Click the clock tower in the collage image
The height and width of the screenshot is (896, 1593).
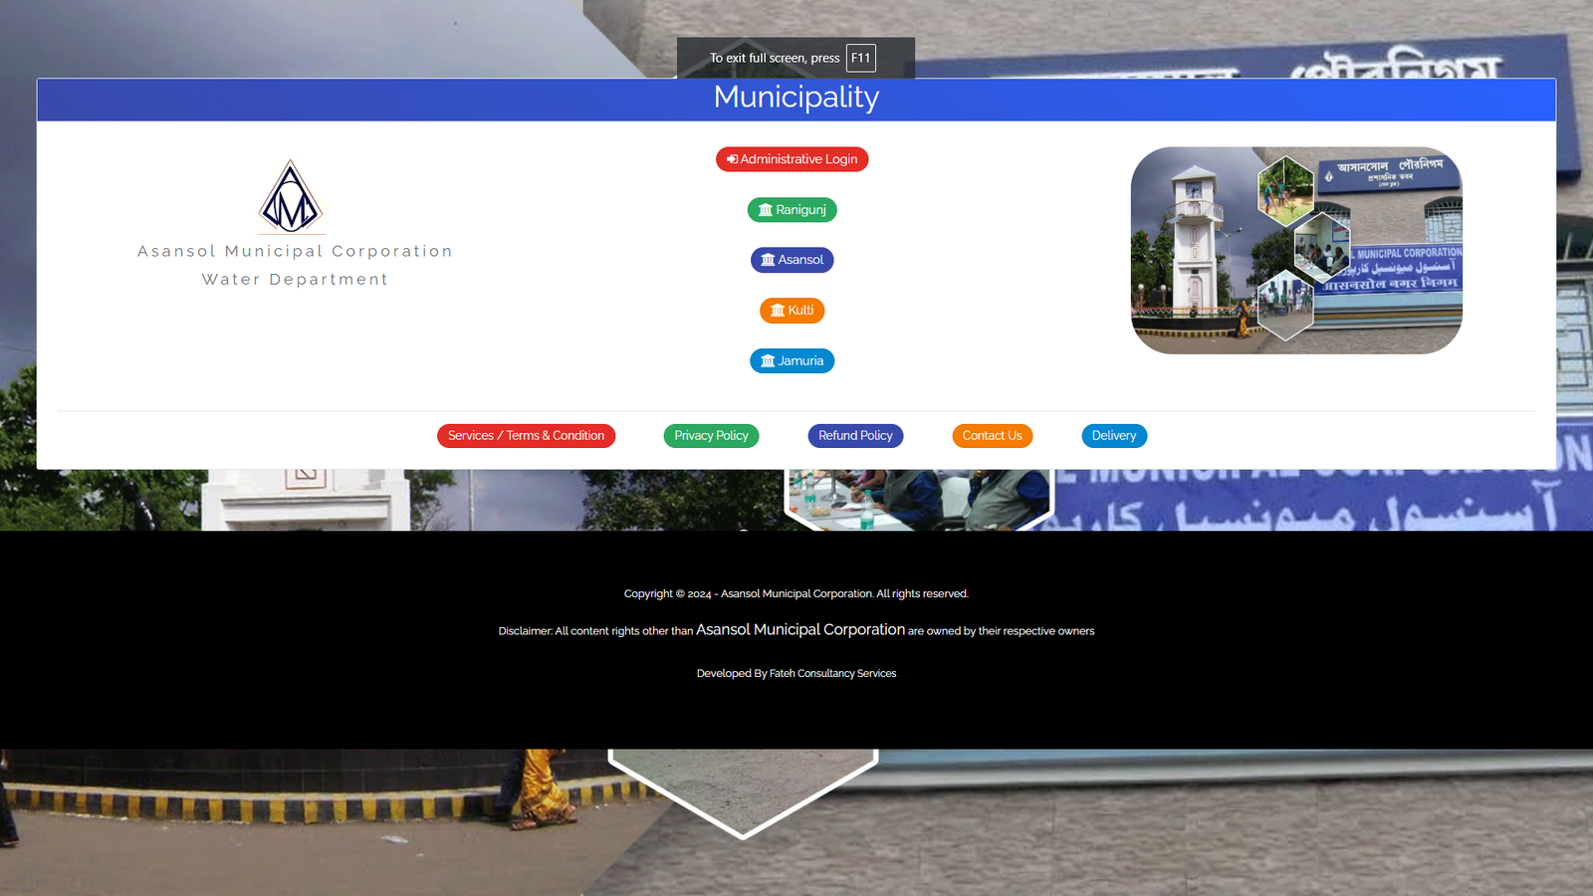[1193, 244]
